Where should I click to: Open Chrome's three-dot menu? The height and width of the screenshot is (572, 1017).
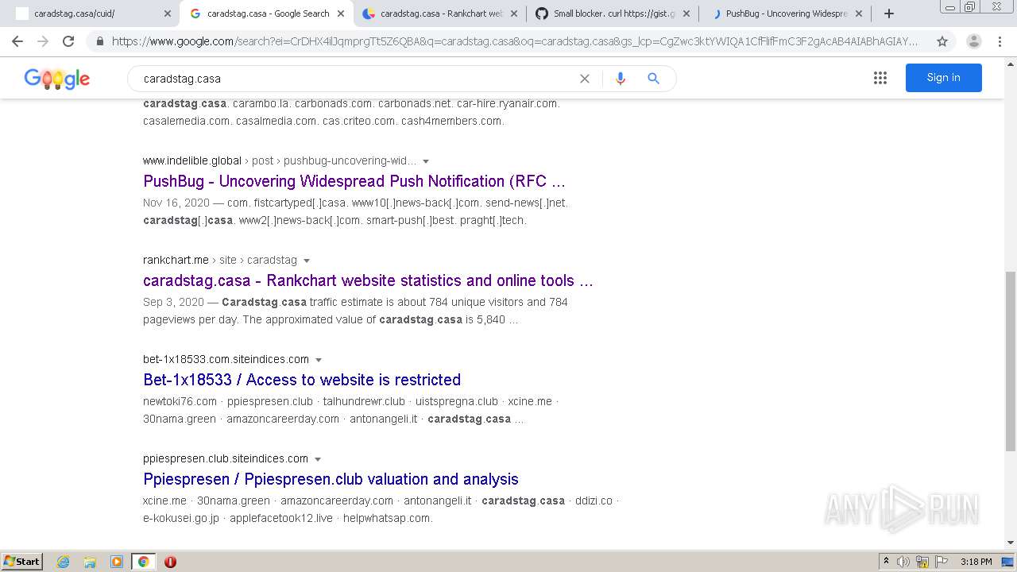(1000, 41)
